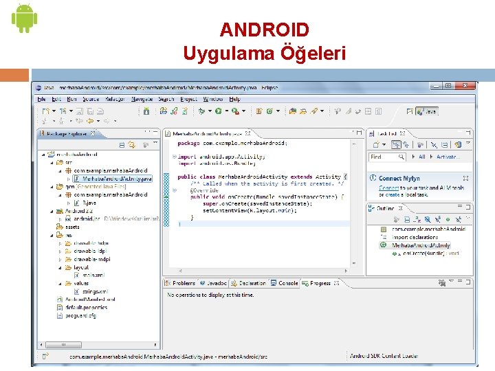Click the editor's horizontal scrollbar right arrow
This screenshot has height=371, width=495.
click(346, 271)
